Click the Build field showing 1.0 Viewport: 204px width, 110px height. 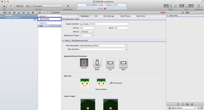[x=121, y=28]
